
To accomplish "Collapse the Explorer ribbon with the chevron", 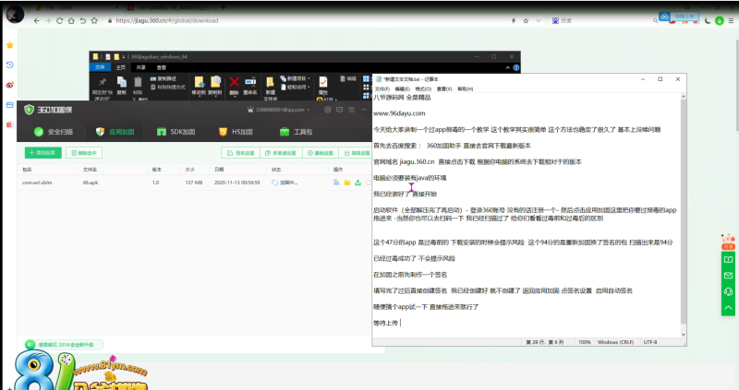I will pos(507,67).
